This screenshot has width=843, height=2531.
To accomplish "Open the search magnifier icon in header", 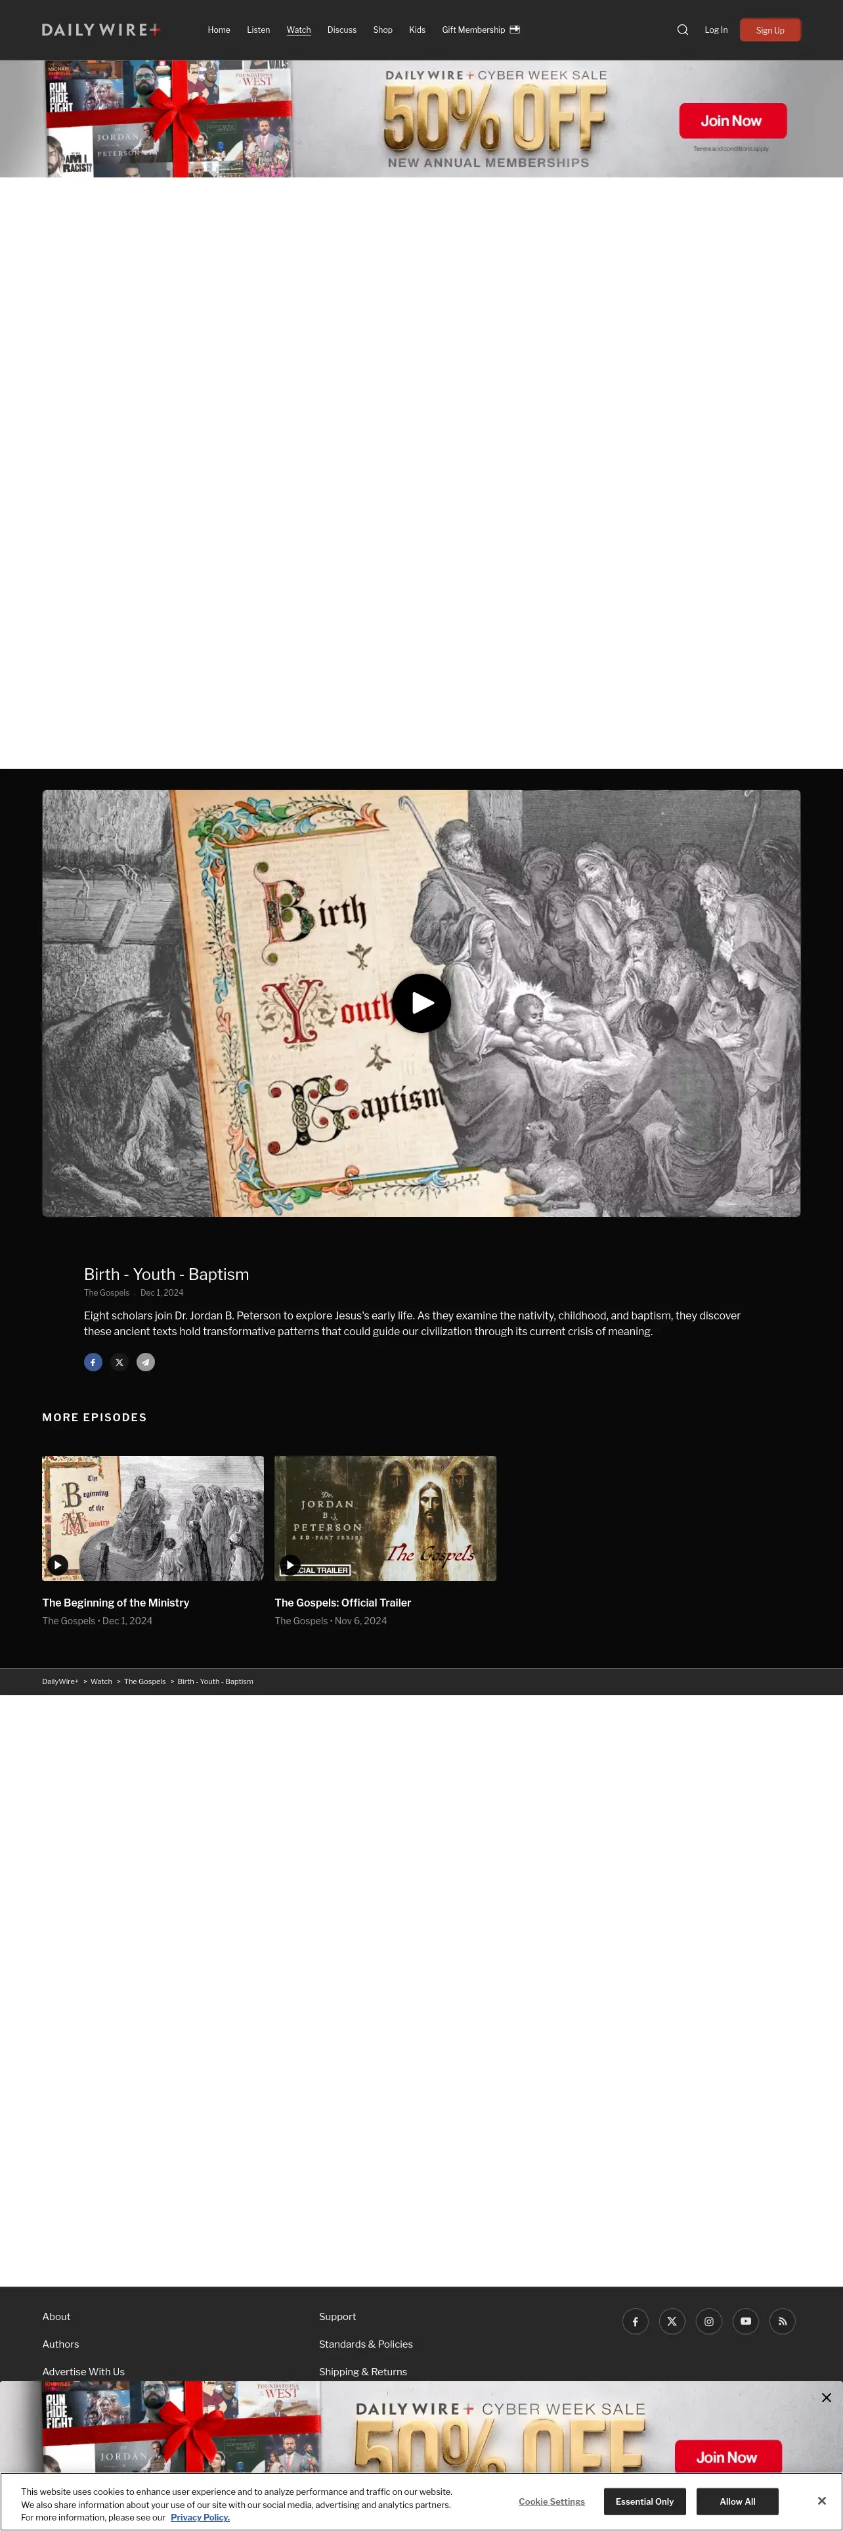I will tap(682, 30).
